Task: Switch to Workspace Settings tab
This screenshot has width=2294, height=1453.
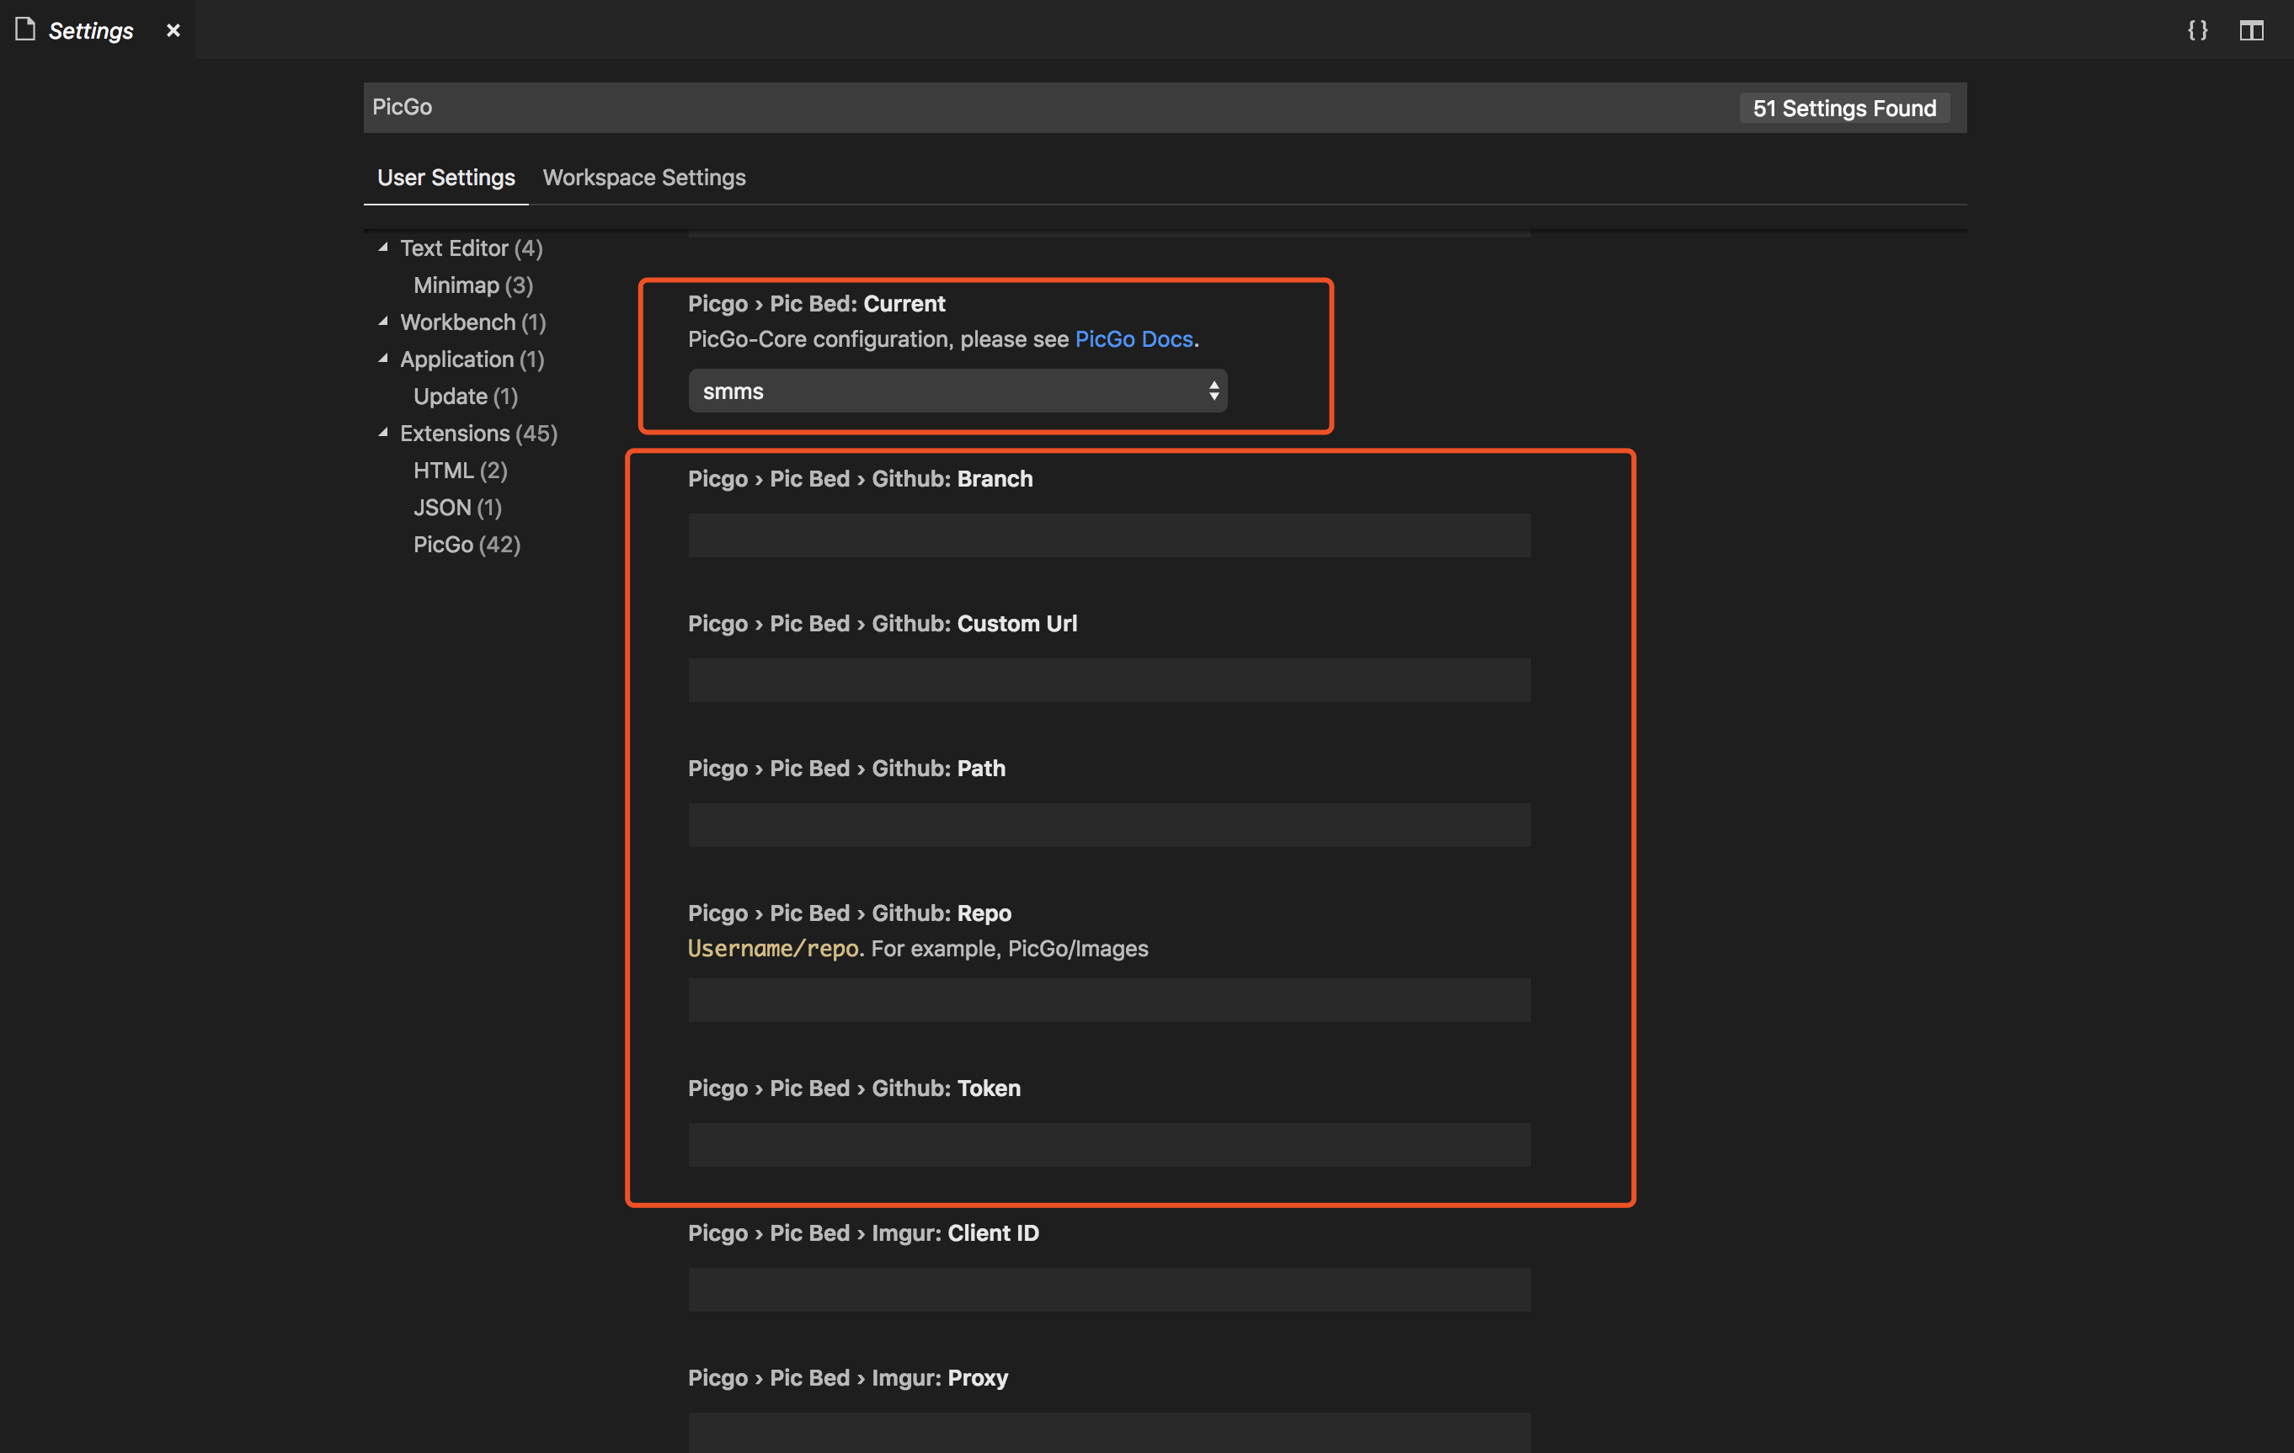Action: click(644, 178)
